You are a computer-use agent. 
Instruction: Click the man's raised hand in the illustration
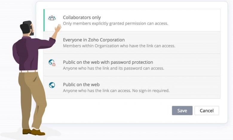click(x=58, y=29)
